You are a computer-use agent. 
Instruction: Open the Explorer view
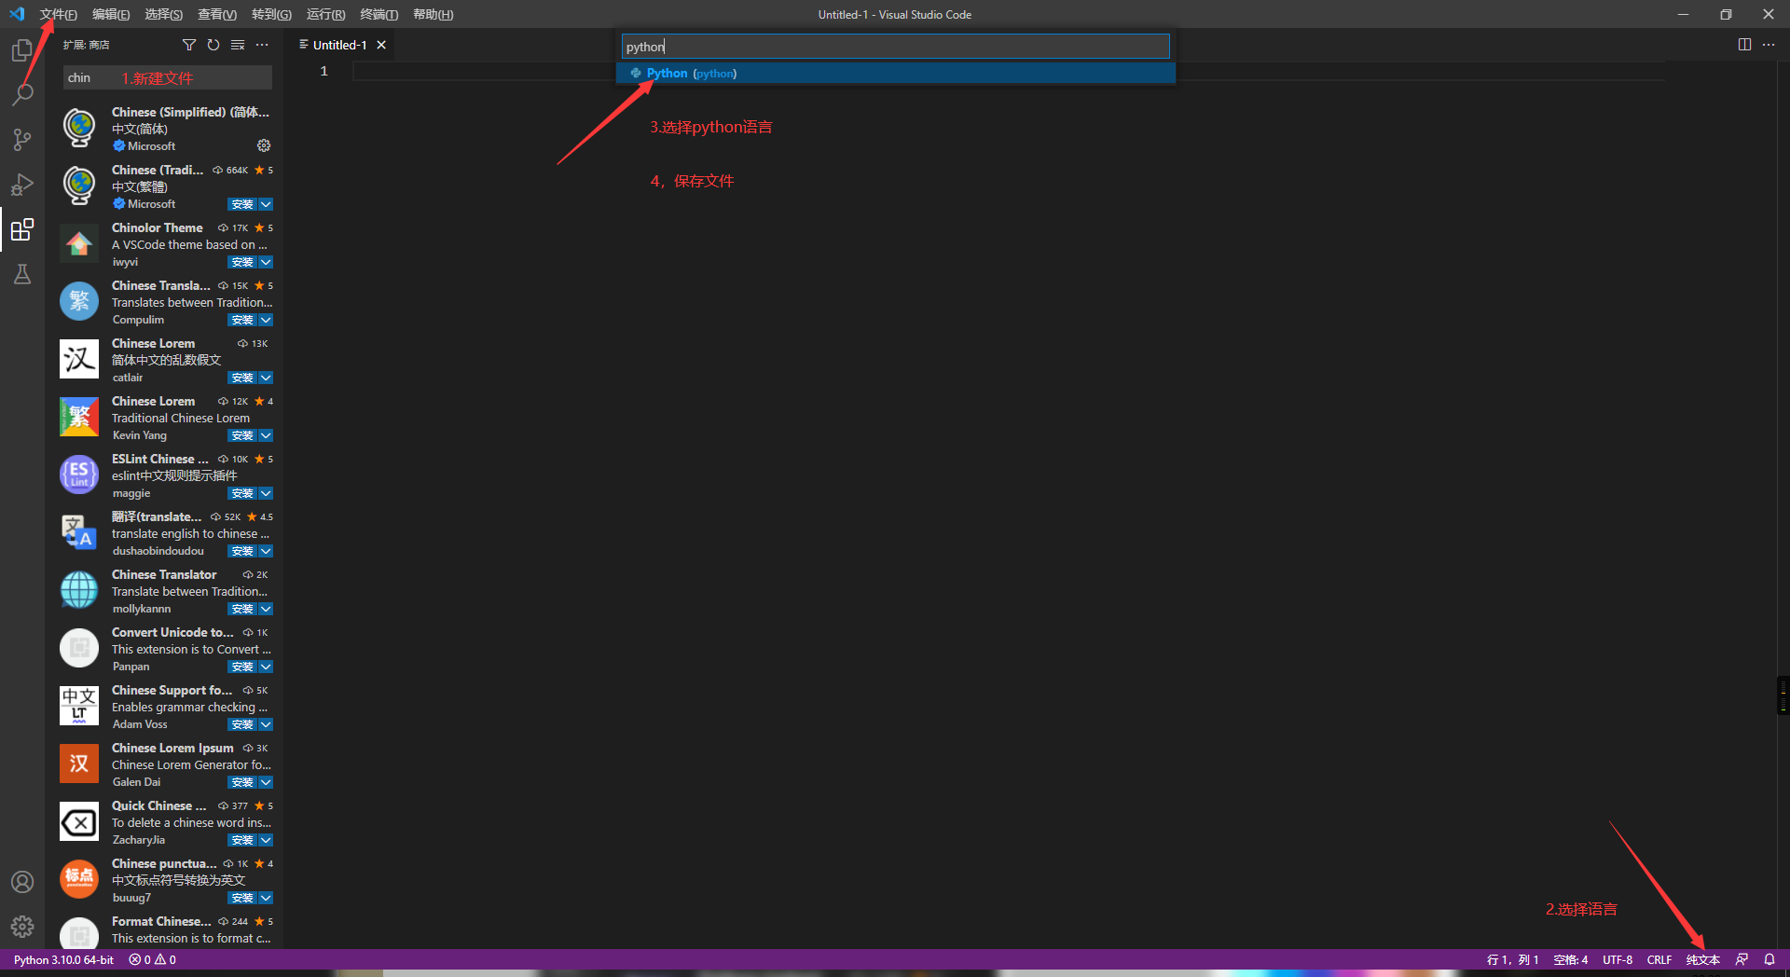[x=22, y=50]
